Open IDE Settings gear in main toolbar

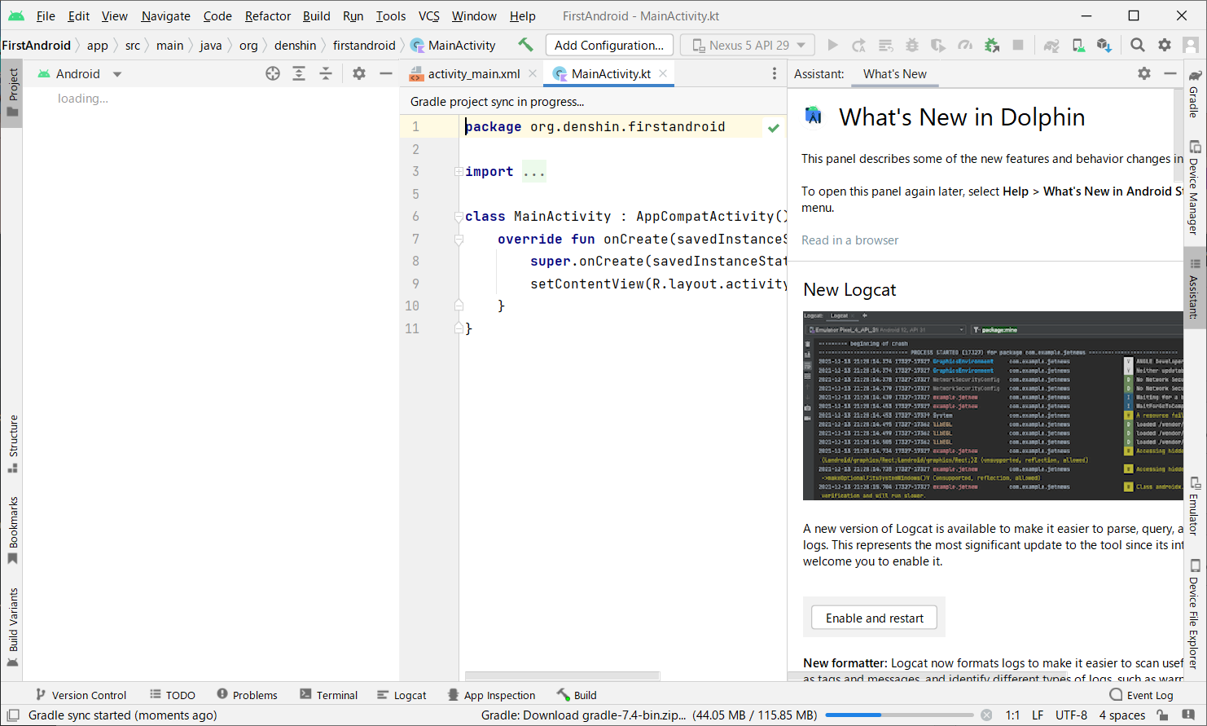pos(1165,45)
